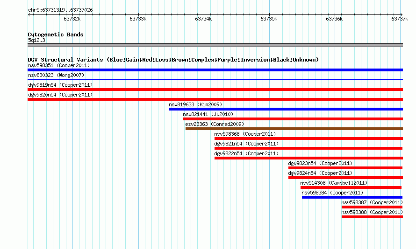Select the red dgv9822n54 loss bar
This screenshot has height=249, width=416.
click(308, 158)
